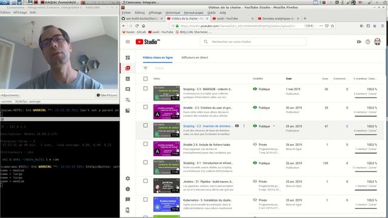Image resolution: width=388 pixels, height=218 pixels.
Task: Open the Videos sidebar icon
Action: (x=128, y=68)
